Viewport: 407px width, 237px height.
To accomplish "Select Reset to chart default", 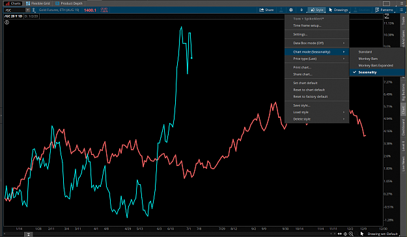I will tap(316, 90).
